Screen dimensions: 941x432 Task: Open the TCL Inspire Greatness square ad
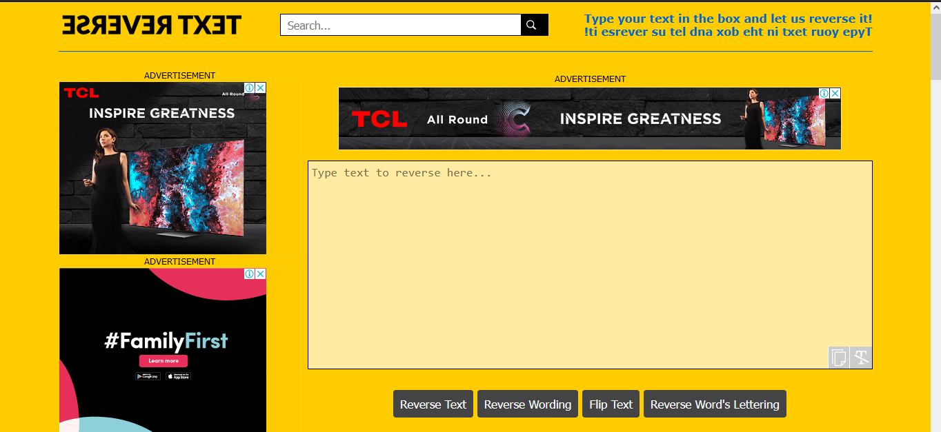[163, 168]
